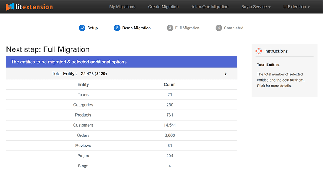
Task: Click the lifebuoy Instructions icon
Action: tap(259, 51)
